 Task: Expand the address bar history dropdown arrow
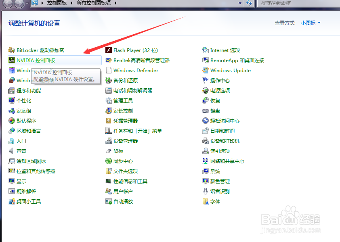pos(240,3)
